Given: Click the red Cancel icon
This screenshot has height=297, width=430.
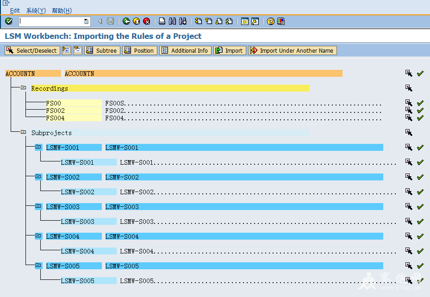Looking at the screenshot, I should tap(147, 21).
